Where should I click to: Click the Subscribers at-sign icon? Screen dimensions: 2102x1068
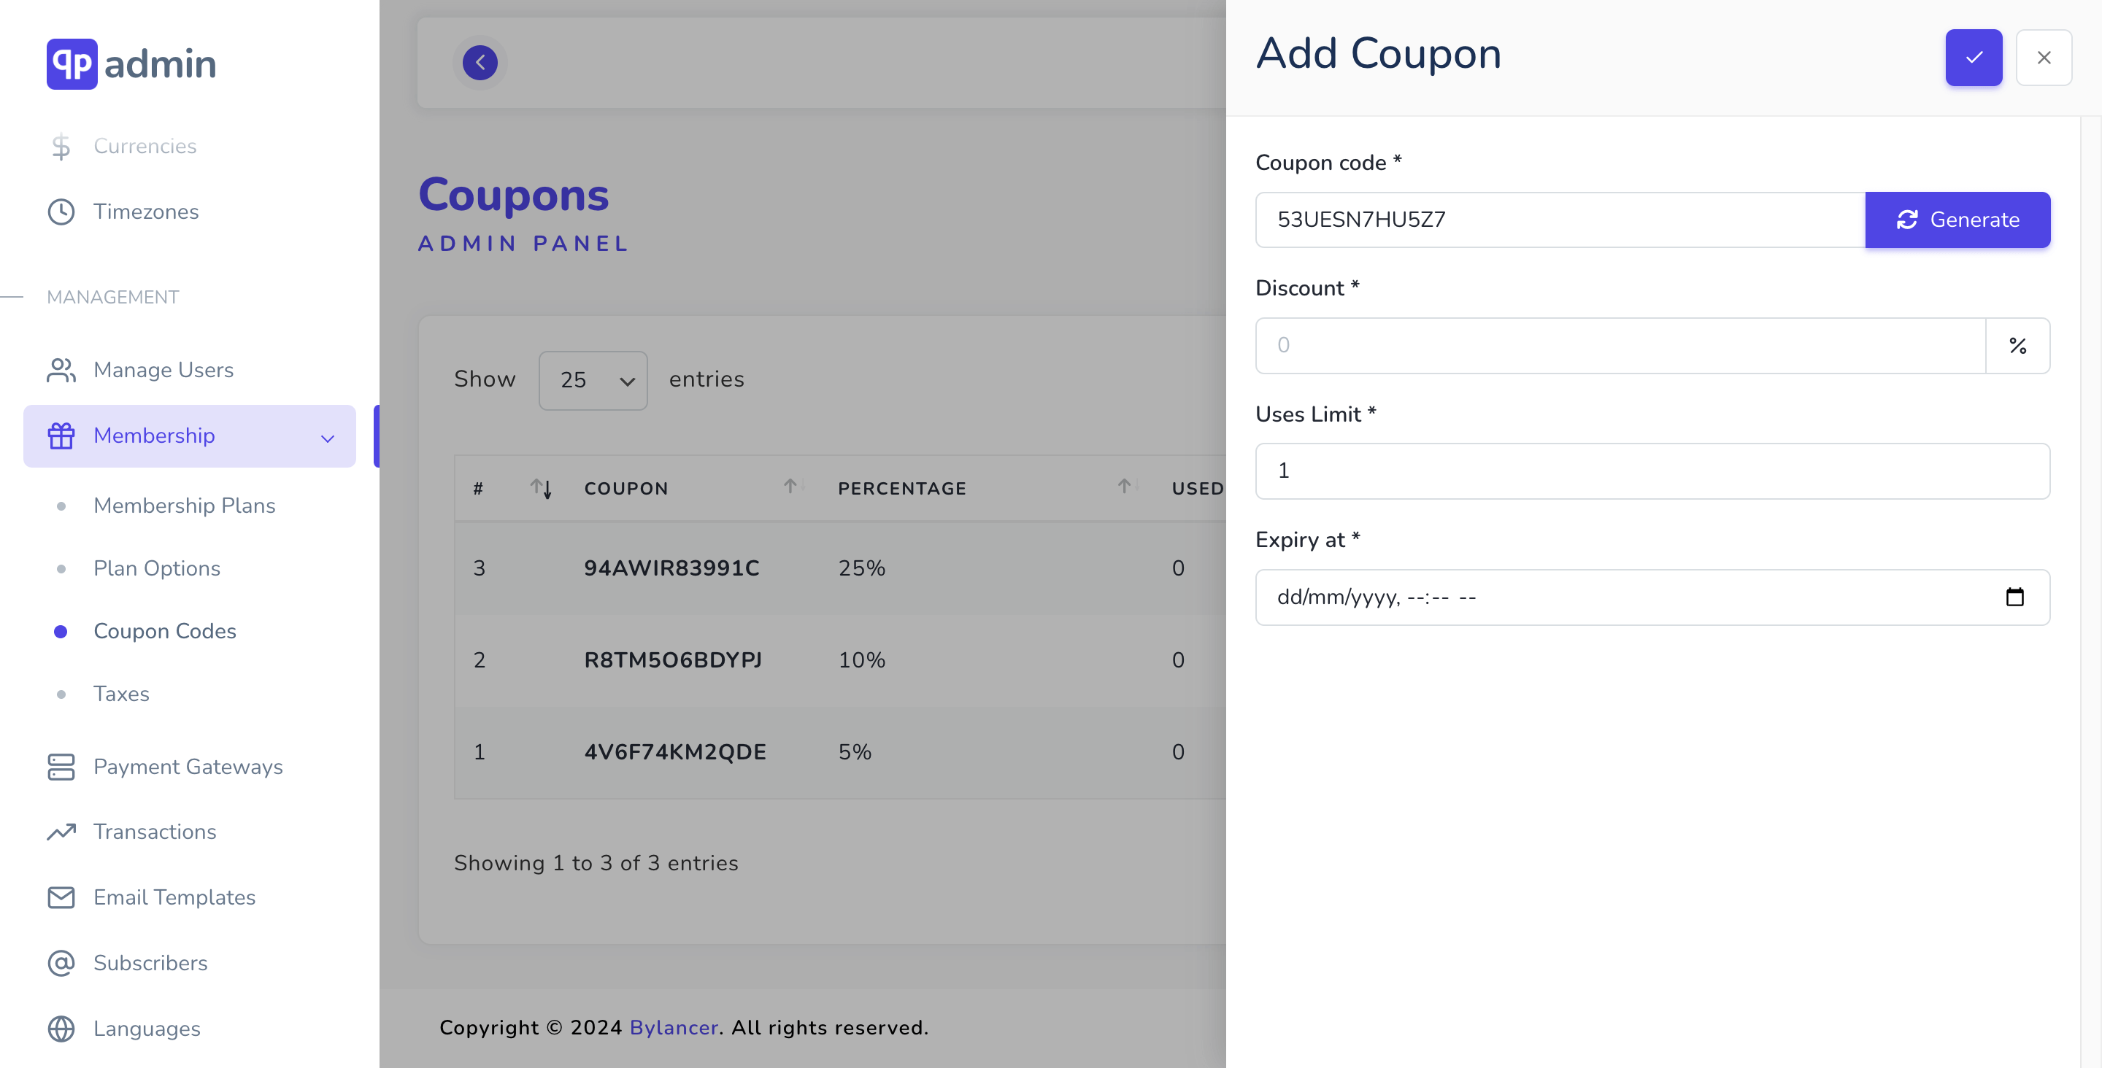61,964
